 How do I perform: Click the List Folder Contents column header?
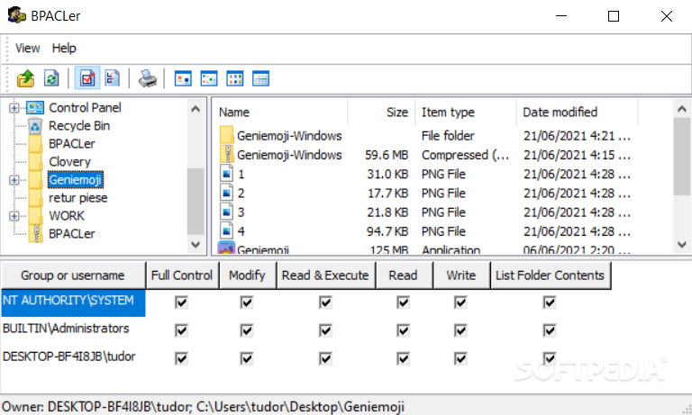point(551,275)
